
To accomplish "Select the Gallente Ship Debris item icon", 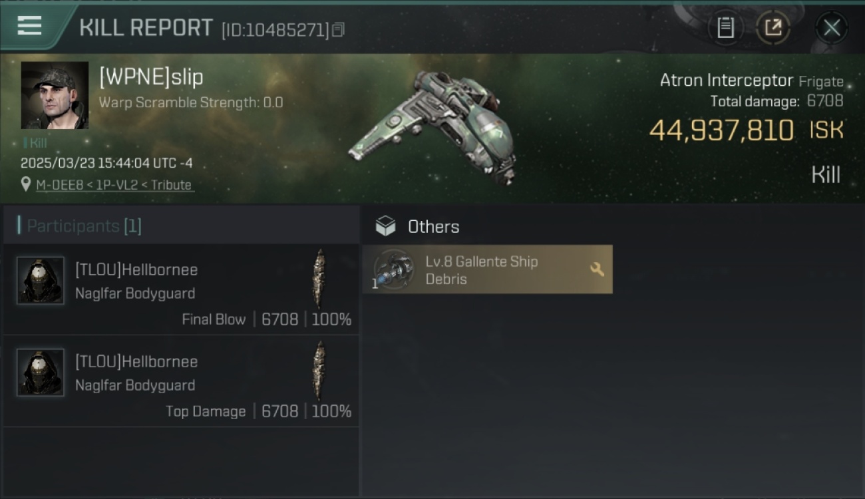I will [394, 269].
